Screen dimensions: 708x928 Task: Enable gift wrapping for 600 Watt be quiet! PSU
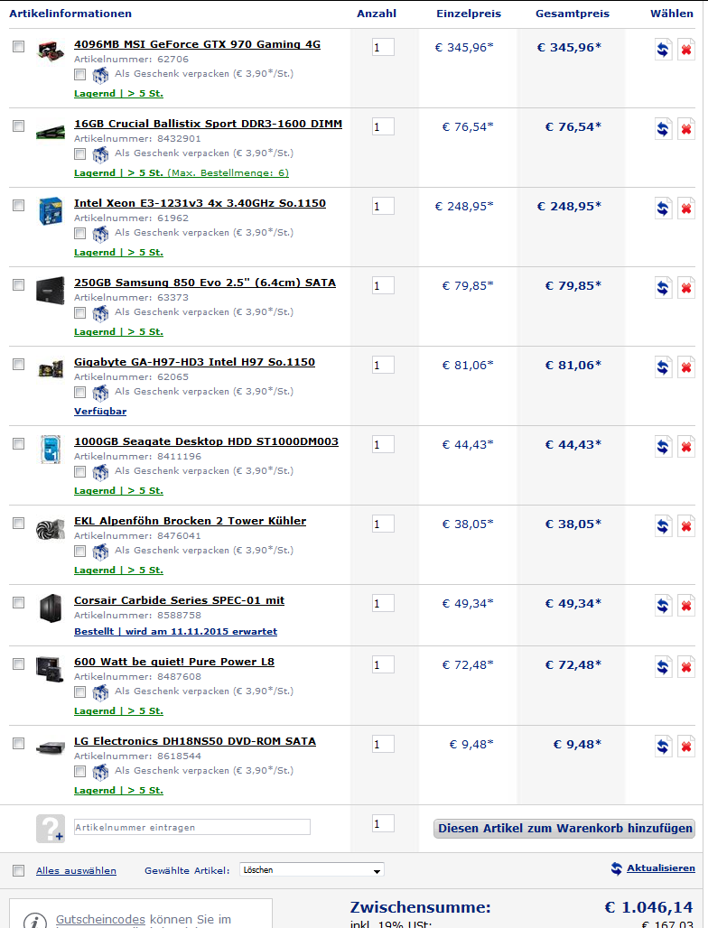[x=80, y=691]
